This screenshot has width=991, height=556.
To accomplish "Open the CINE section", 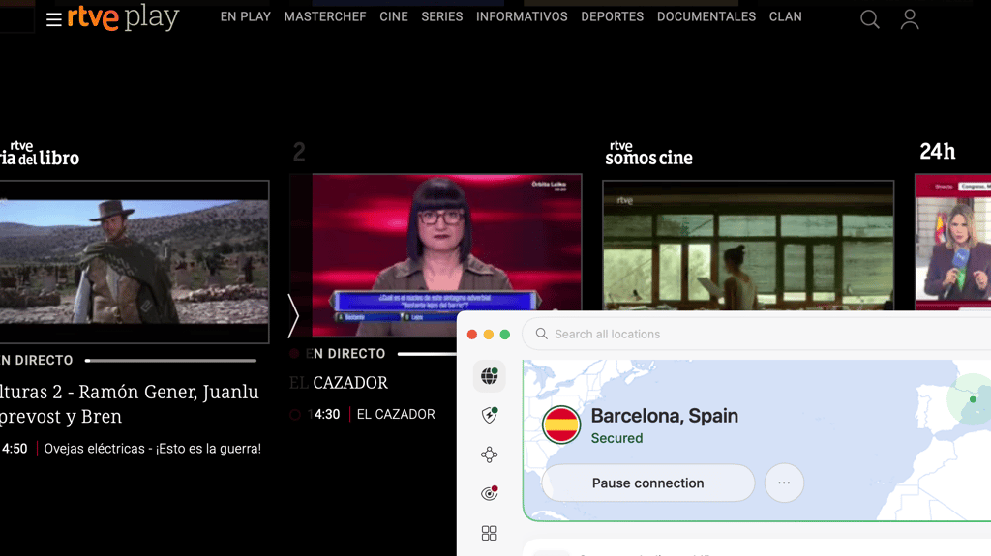I will [x=394, y=17].
